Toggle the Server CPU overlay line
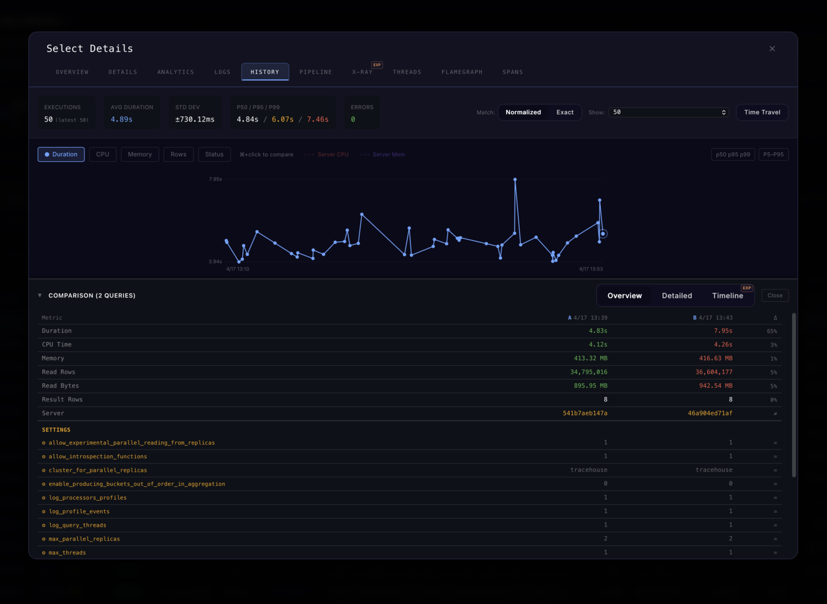This screenshot has height=604, width=827. pyautogui.click(x=327, y=155)
